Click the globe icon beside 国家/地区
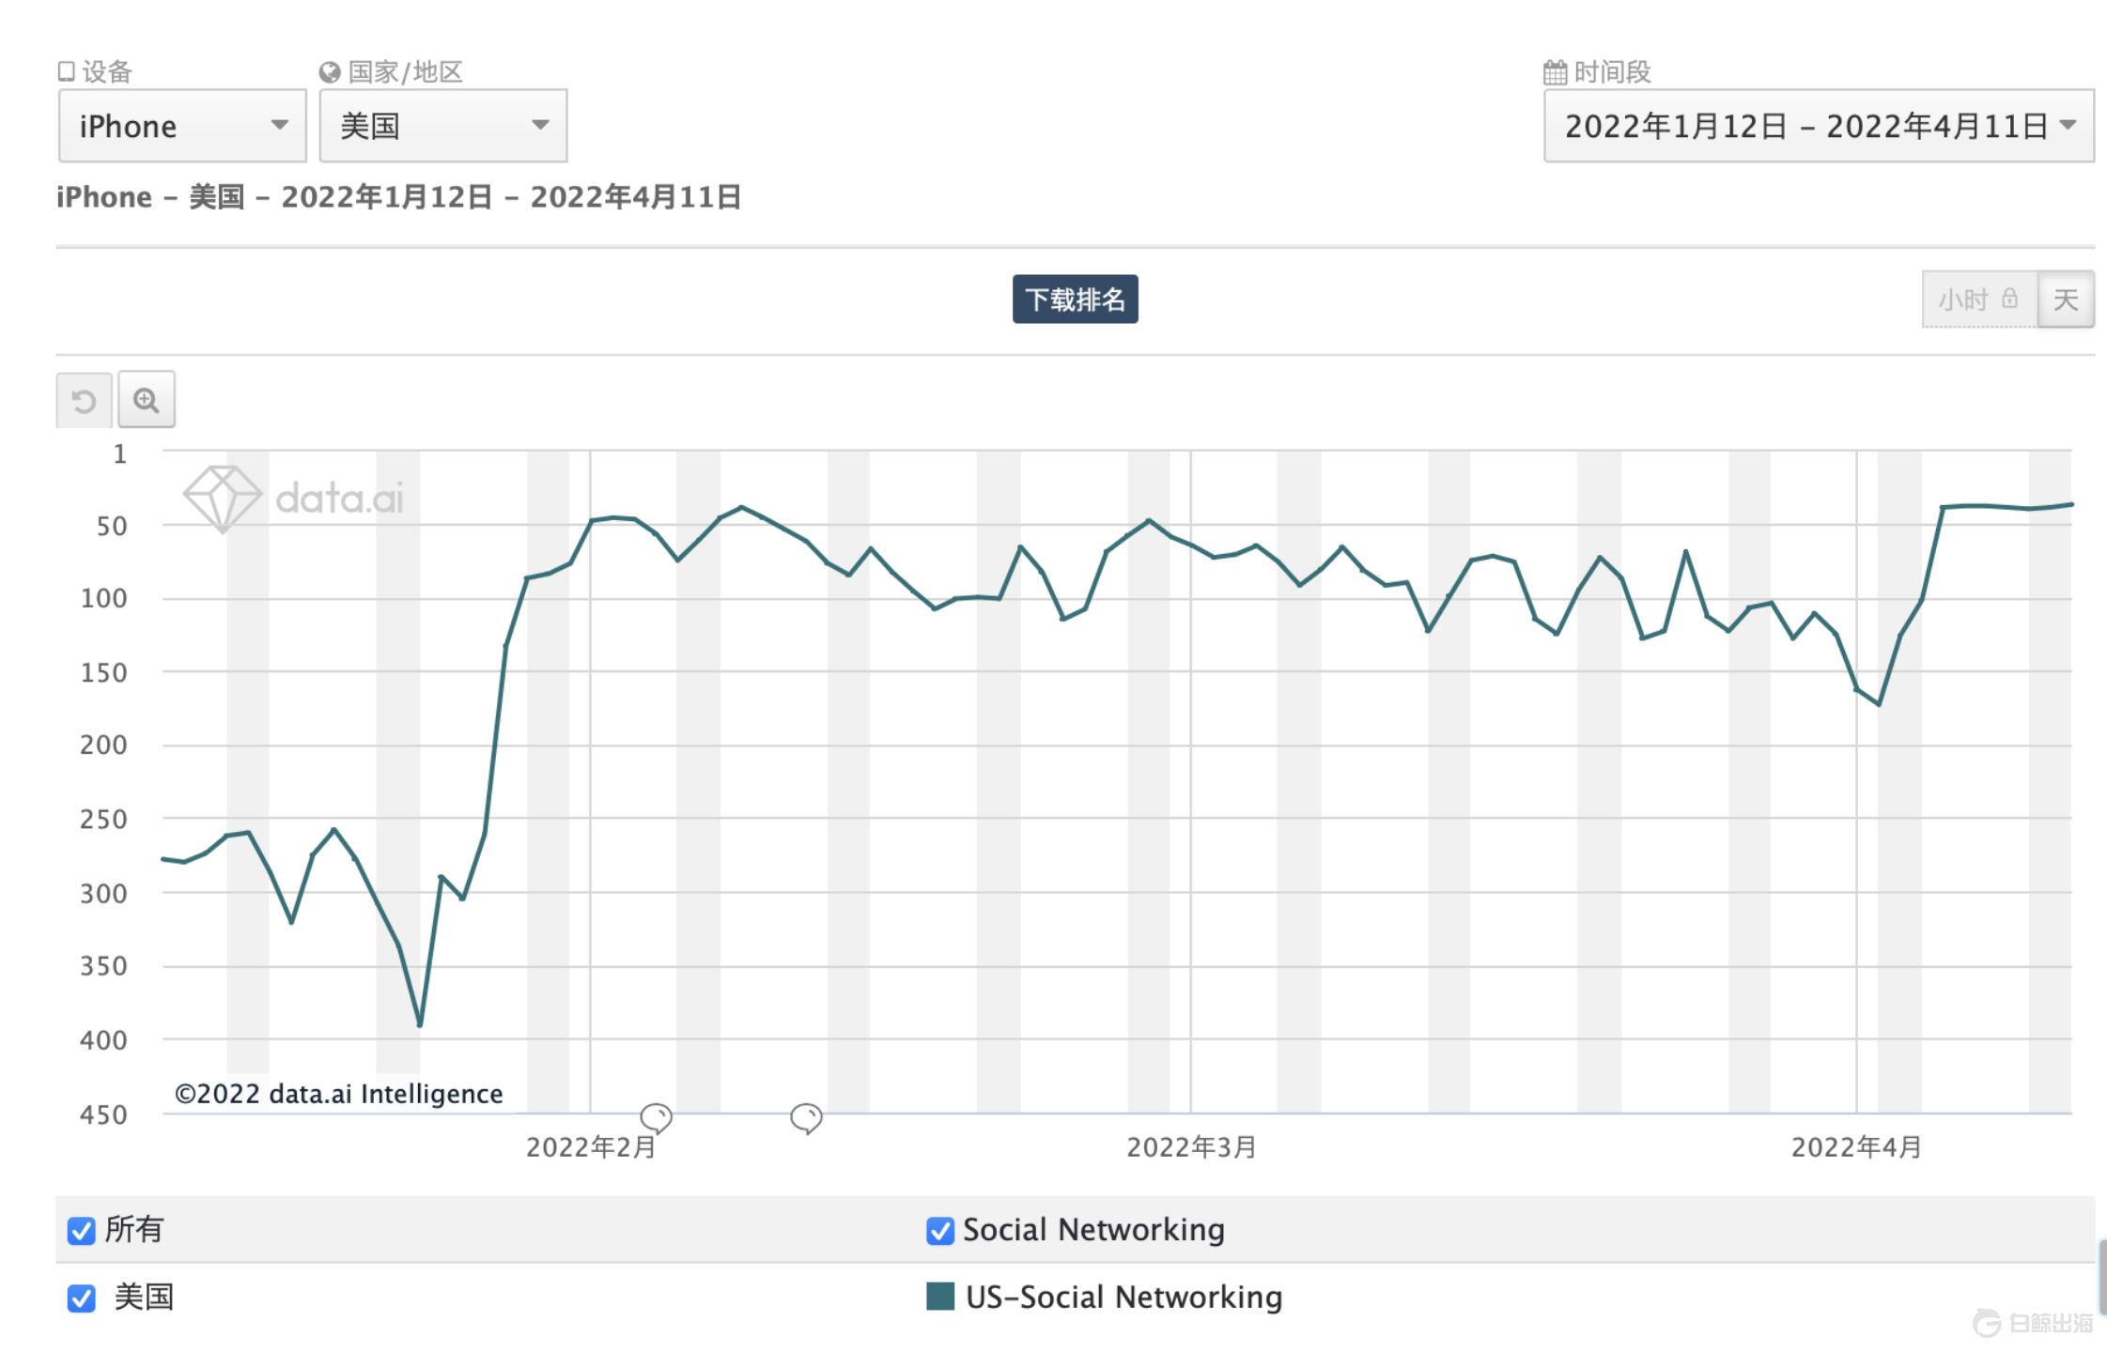This screenshot has height=1352, width=2107. point(330,72)
